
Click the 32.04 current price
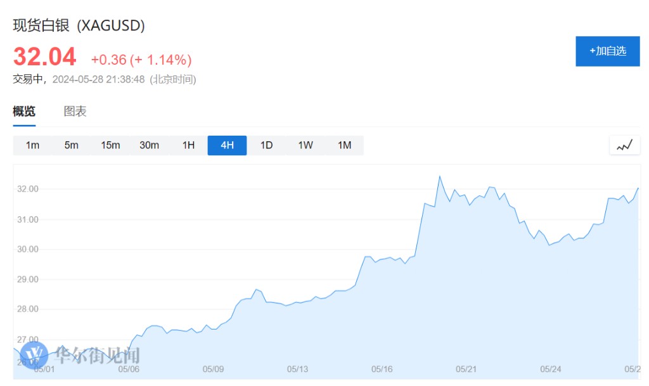[44, 57]
